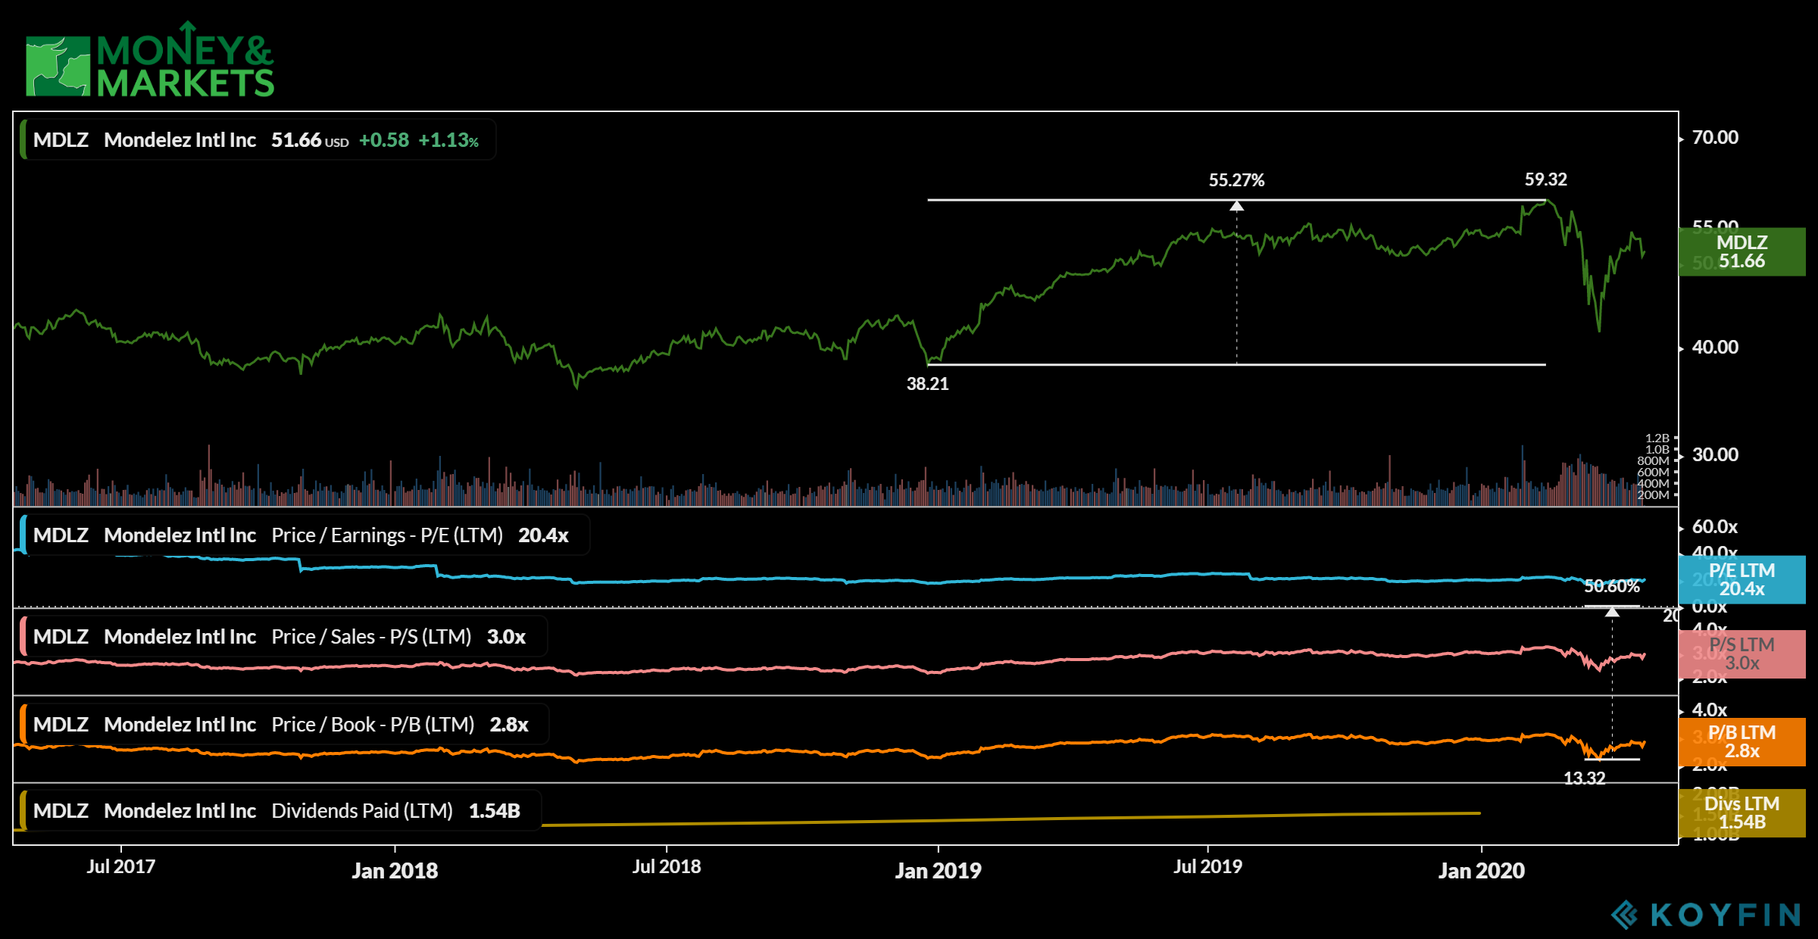Click the Jul 2017 axis label

point(121,866)
